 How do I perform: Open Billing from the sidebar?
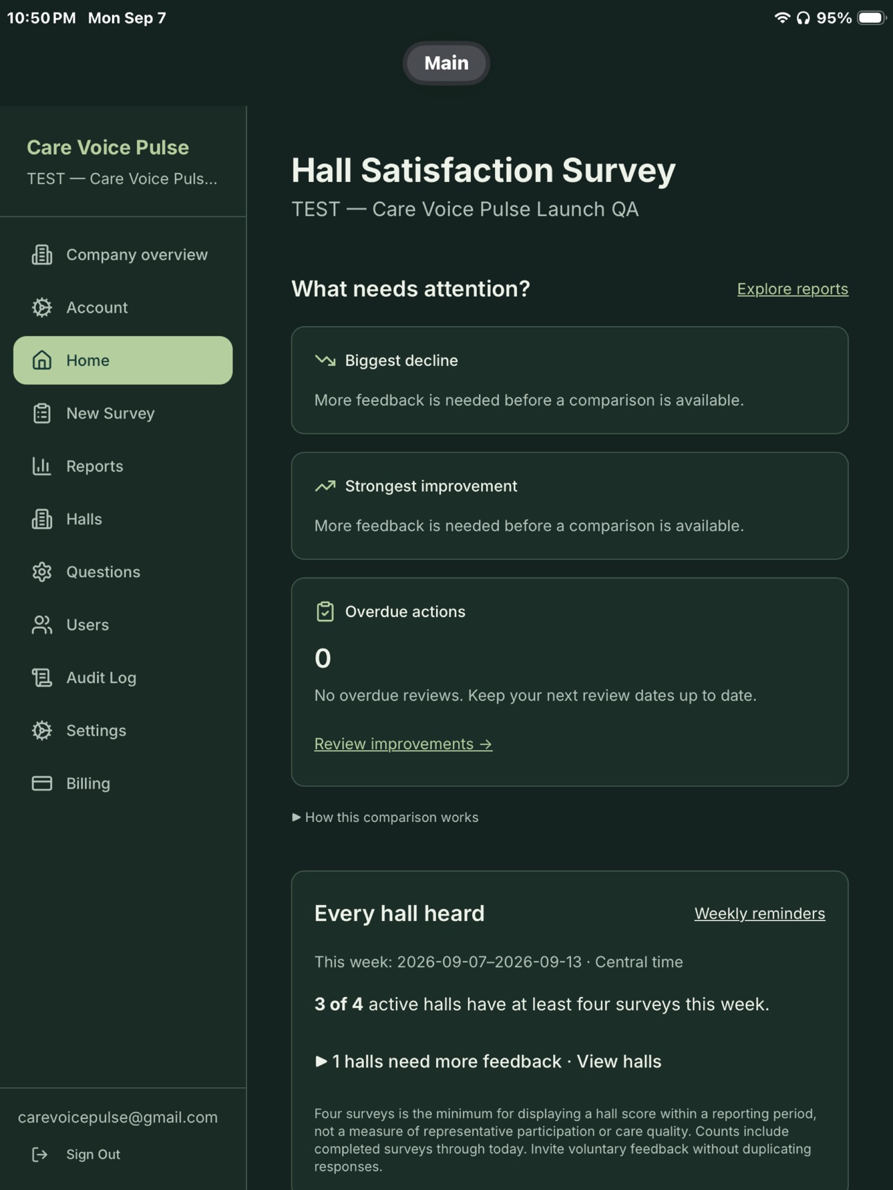(123, 783)
